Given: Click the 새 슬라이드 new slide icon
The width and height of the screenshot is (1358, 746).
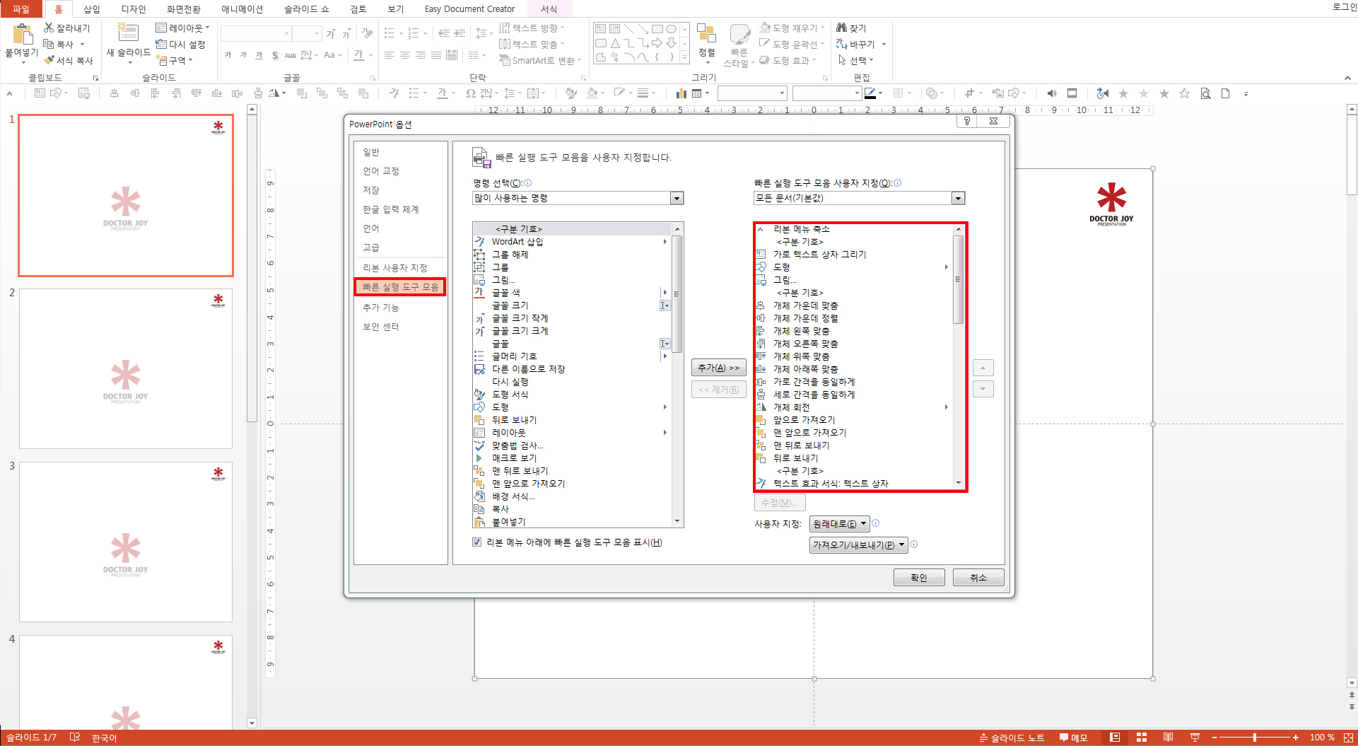Looking at the screenshot, I should click(127, 33).
